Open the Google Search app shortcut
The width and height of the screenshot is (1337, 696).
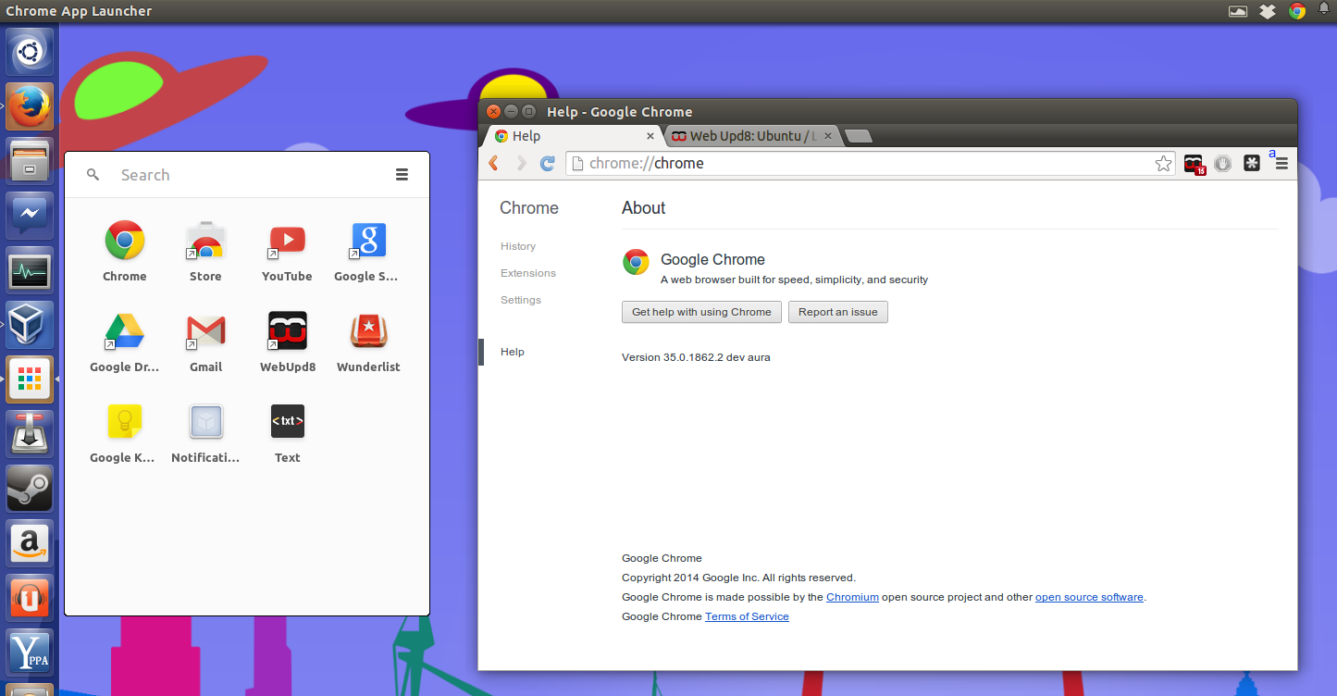367,250
